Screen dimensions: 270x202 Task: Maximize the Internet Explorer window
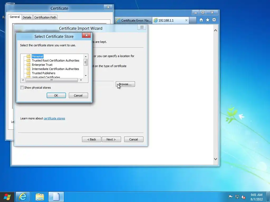coord(203,13)
